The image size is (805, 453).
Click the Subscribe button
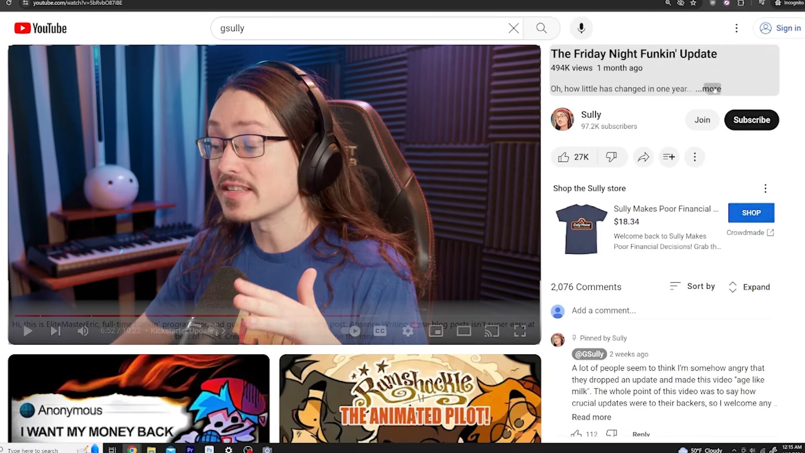point(751,120)
